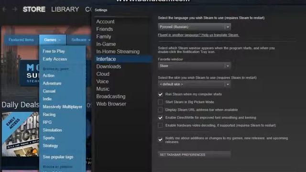Open Friends settings category
This screenshot has height=172, width=306.
click(x=105, y=29)
